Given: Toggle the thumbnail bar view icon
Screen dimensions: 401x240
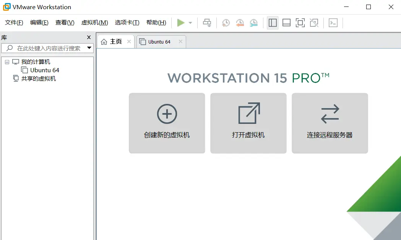Looking at the screenshot, I should (x=286, y=23).
